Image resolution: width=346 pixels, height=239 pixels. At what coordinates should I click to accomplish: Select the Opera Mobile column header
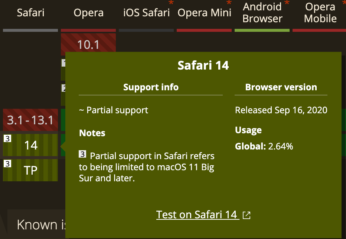(320, 12)
